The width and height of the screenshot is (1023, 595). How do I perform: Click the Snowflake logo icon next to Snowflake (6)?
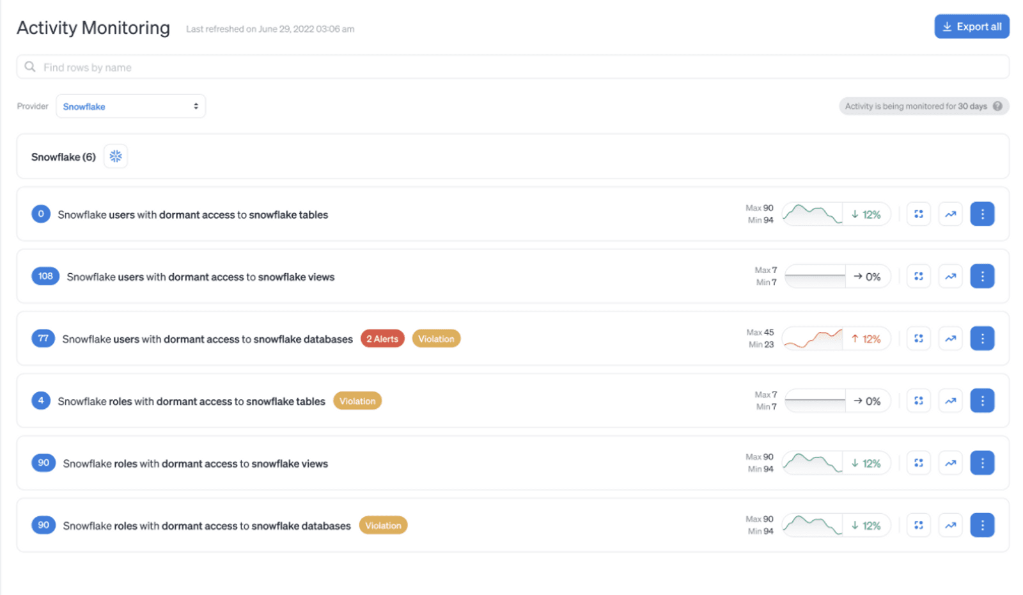click(x=116, y=156)
